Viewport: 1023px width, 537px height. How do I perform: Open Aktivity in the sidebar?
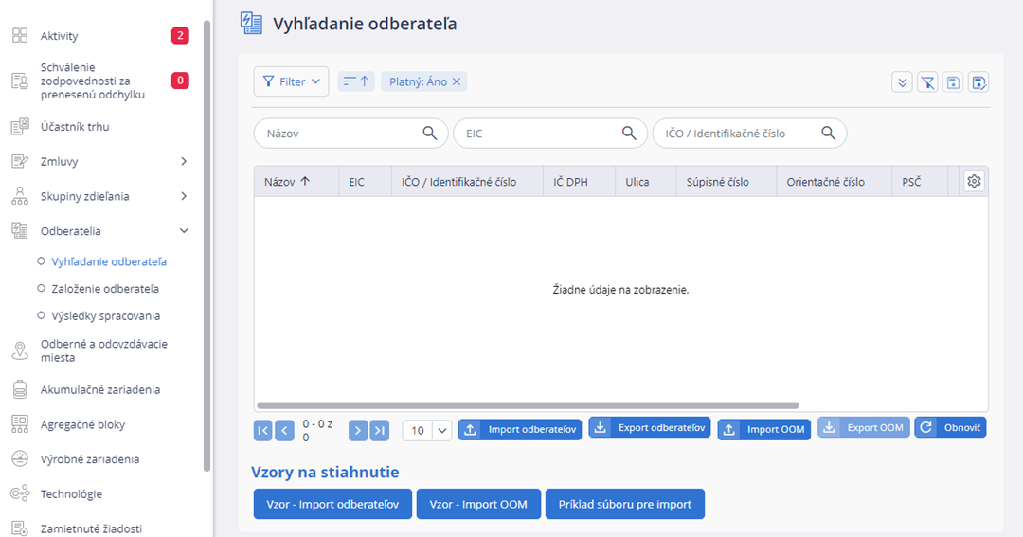coord(59,36)
